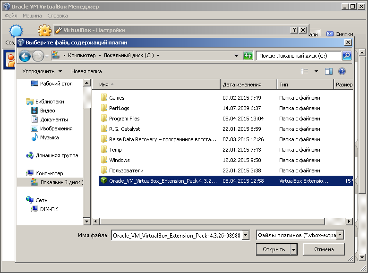
Task: Click the file type VirtualBox Extensio… cell
Action: (x=303, y=181)
